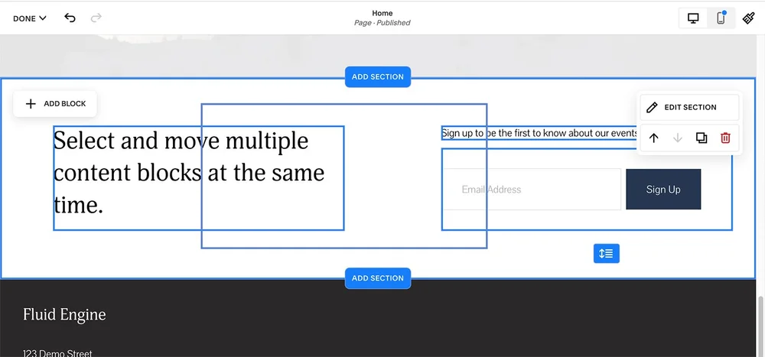
Task: Delete section with red trash icon
Action: click(725, 138)
